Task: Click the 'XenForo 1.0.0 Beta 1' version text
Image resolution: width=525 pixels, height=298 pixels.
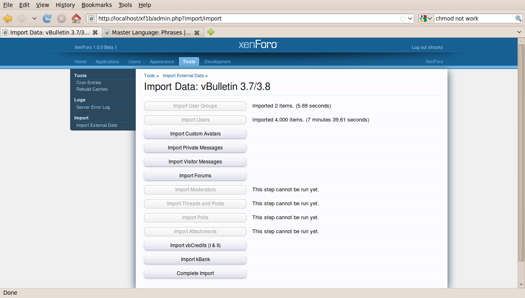Action: point(96,47)
